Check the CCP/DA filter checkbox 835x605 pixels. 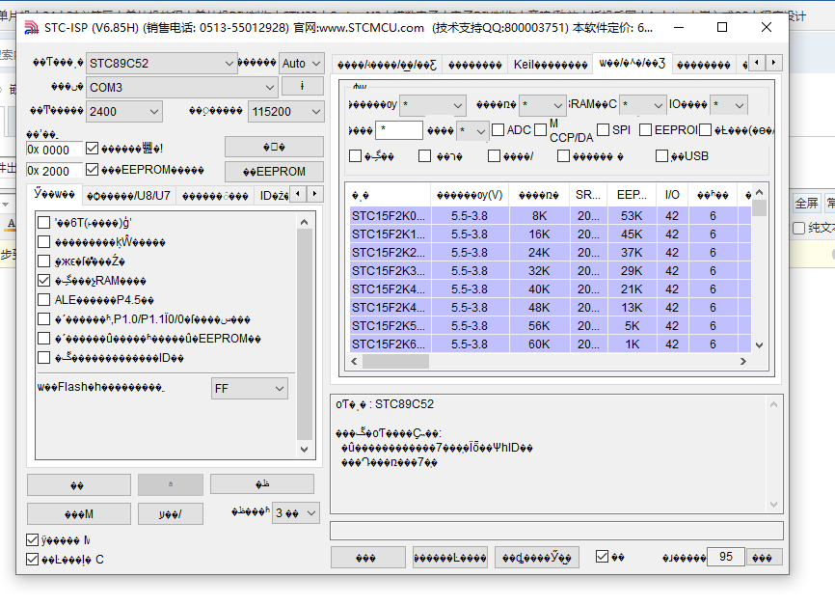(541, 130)
